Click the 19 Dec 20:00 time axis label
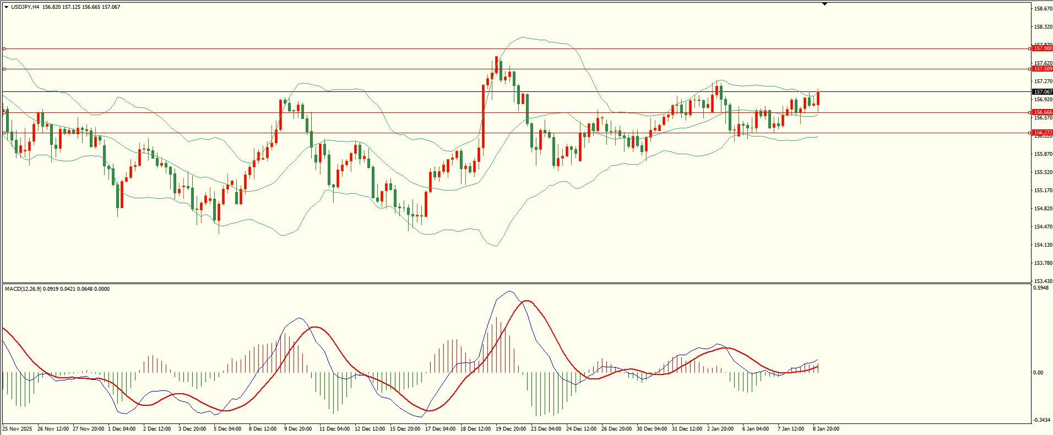1053x435 pixels. 510,429
